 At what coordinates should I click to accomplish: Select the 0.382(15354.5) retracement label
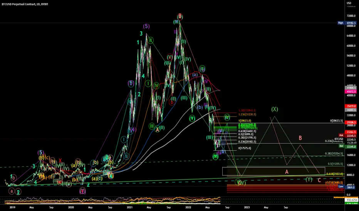click(334, 153)
